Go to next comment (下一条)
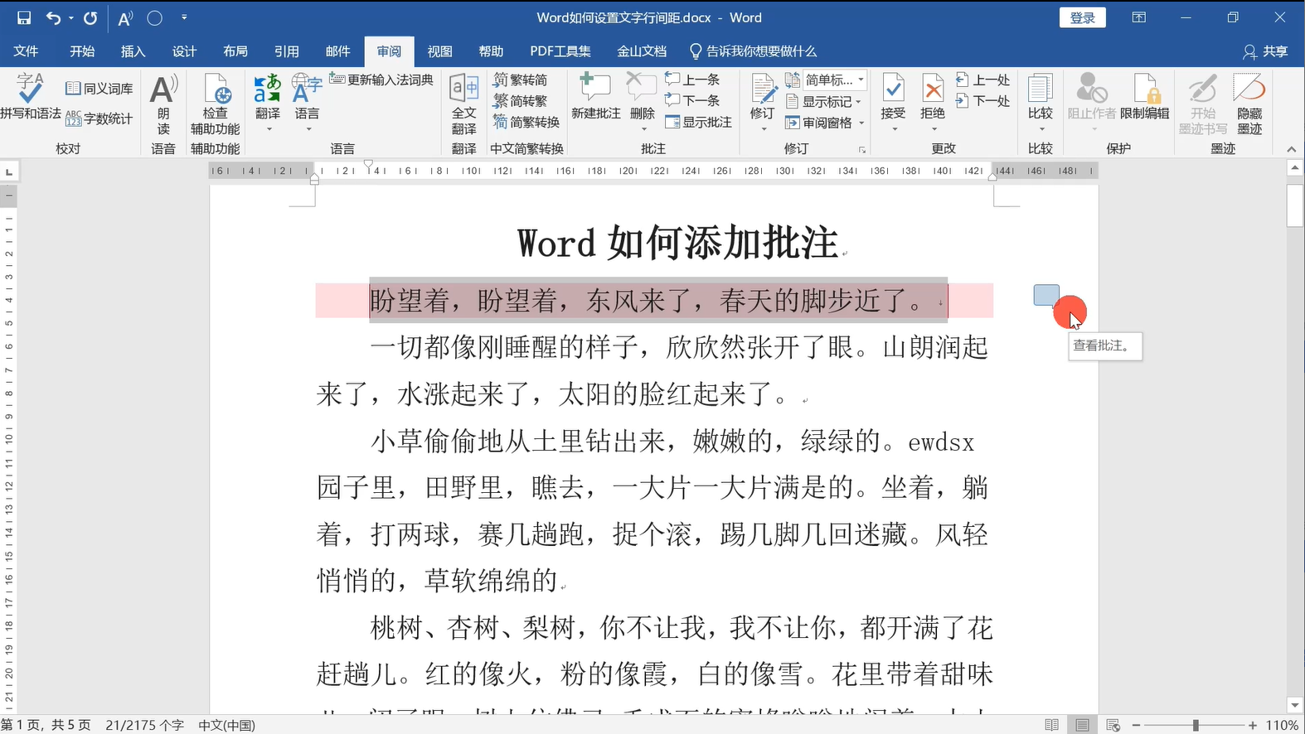This screenshot has width=1305, height=734. point(692,100)
